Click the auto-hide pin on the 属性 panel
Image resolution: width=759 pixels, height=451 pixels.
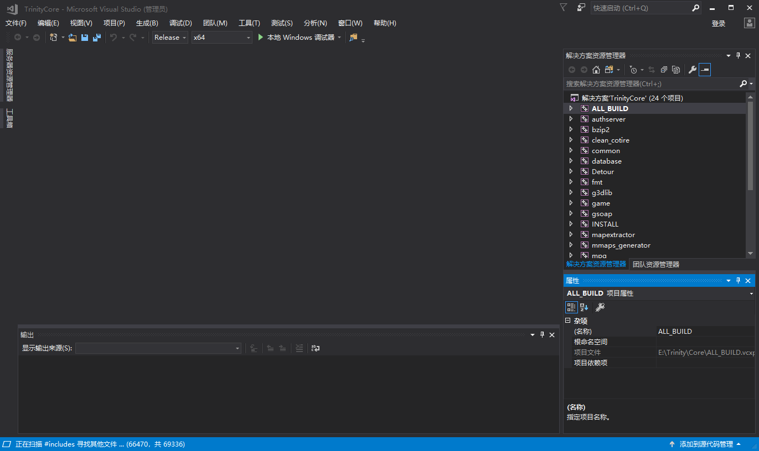738,281
